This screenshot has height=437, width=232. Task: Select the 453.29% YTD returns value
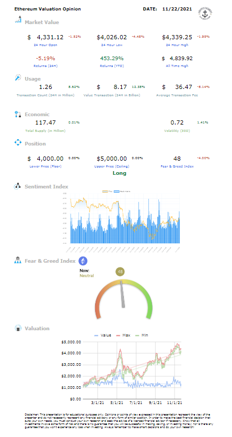pos(112,58)
